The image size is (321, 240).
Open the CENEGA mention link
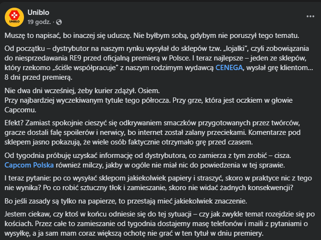(229, 67)
